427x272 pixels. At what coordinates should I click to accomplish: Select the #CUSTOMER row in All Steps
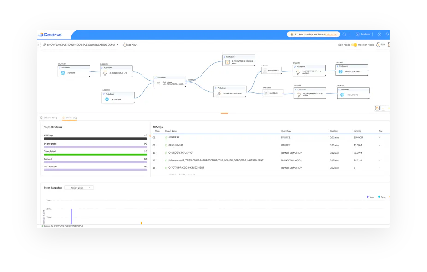tap(270, 145)
